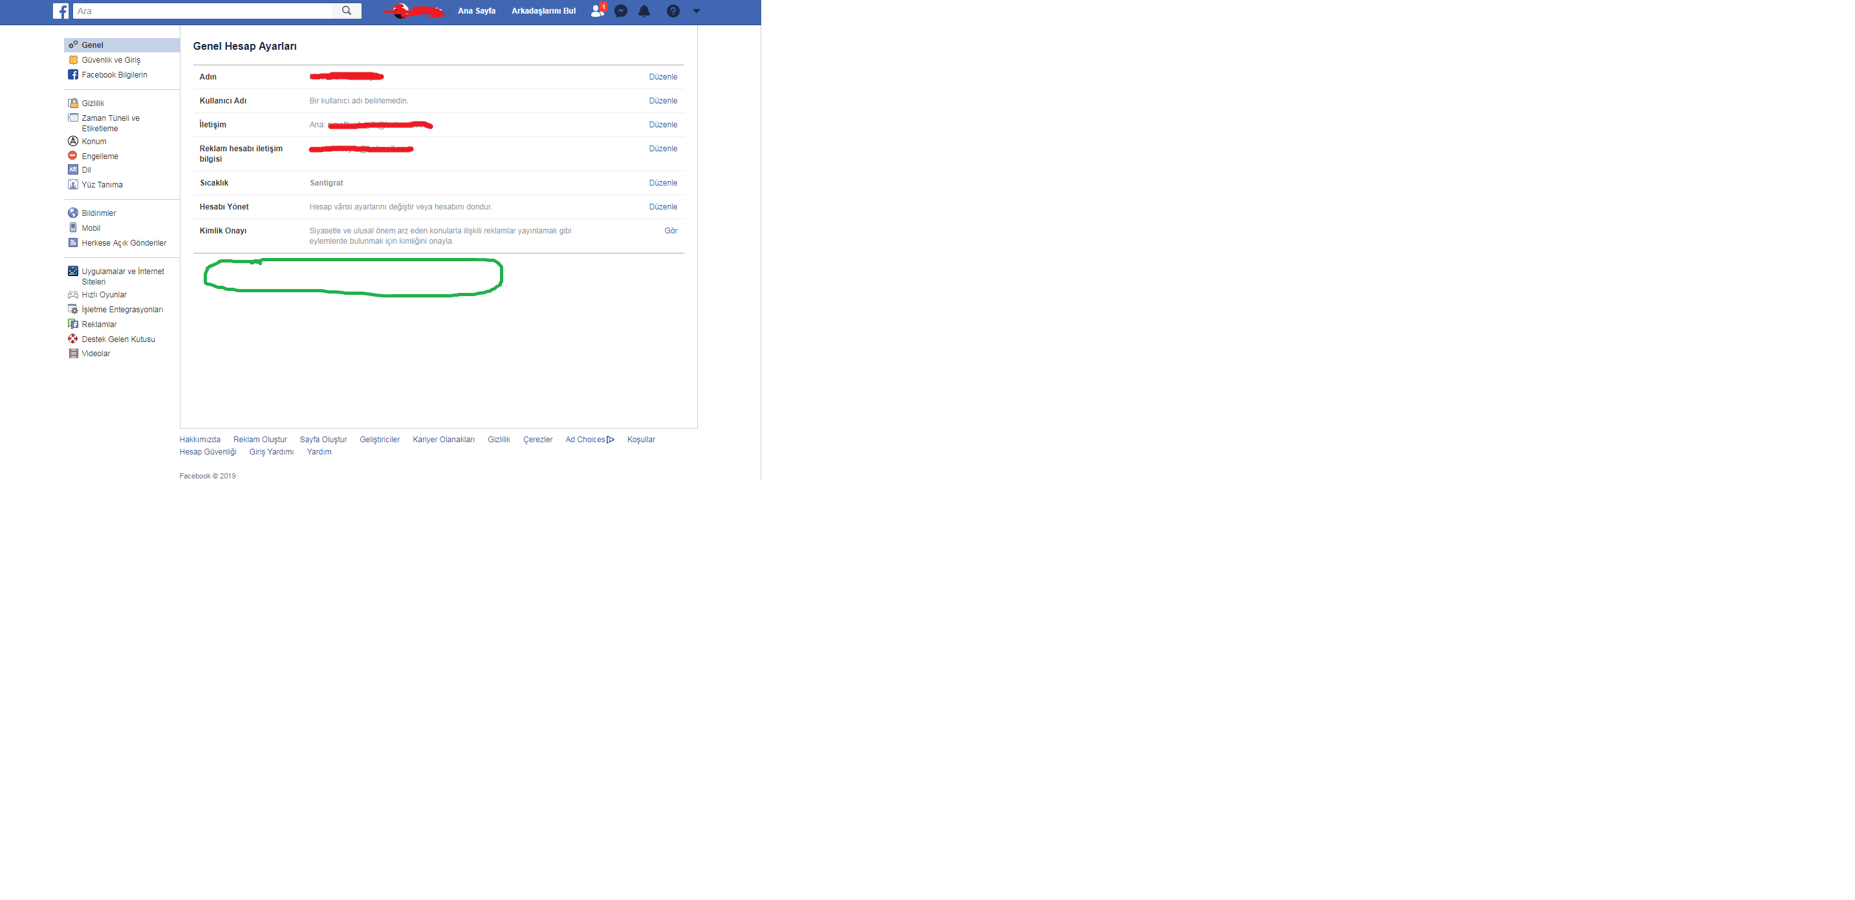Viewport: 1855px width, 900px height.
Task: Open the notifications bell icon
Action: (644, 11)
